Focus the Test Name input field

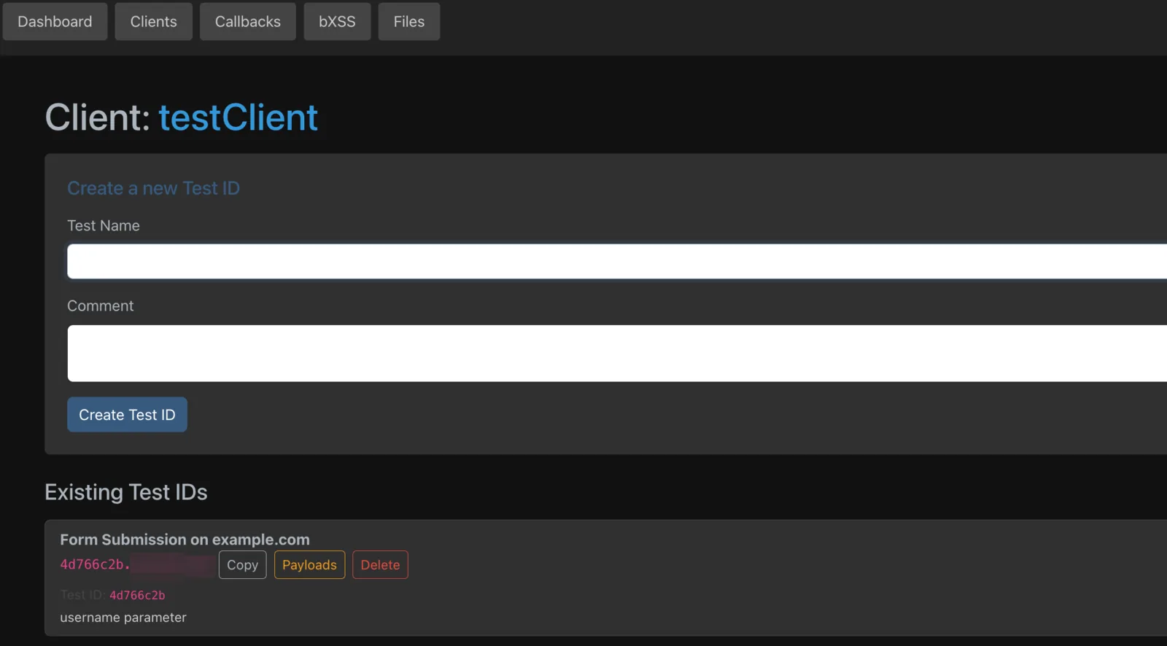617,261
